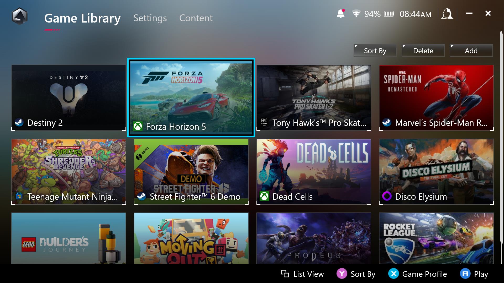The image size is (504, 283).
Task: Click the Add button
Action: point(471,51)
